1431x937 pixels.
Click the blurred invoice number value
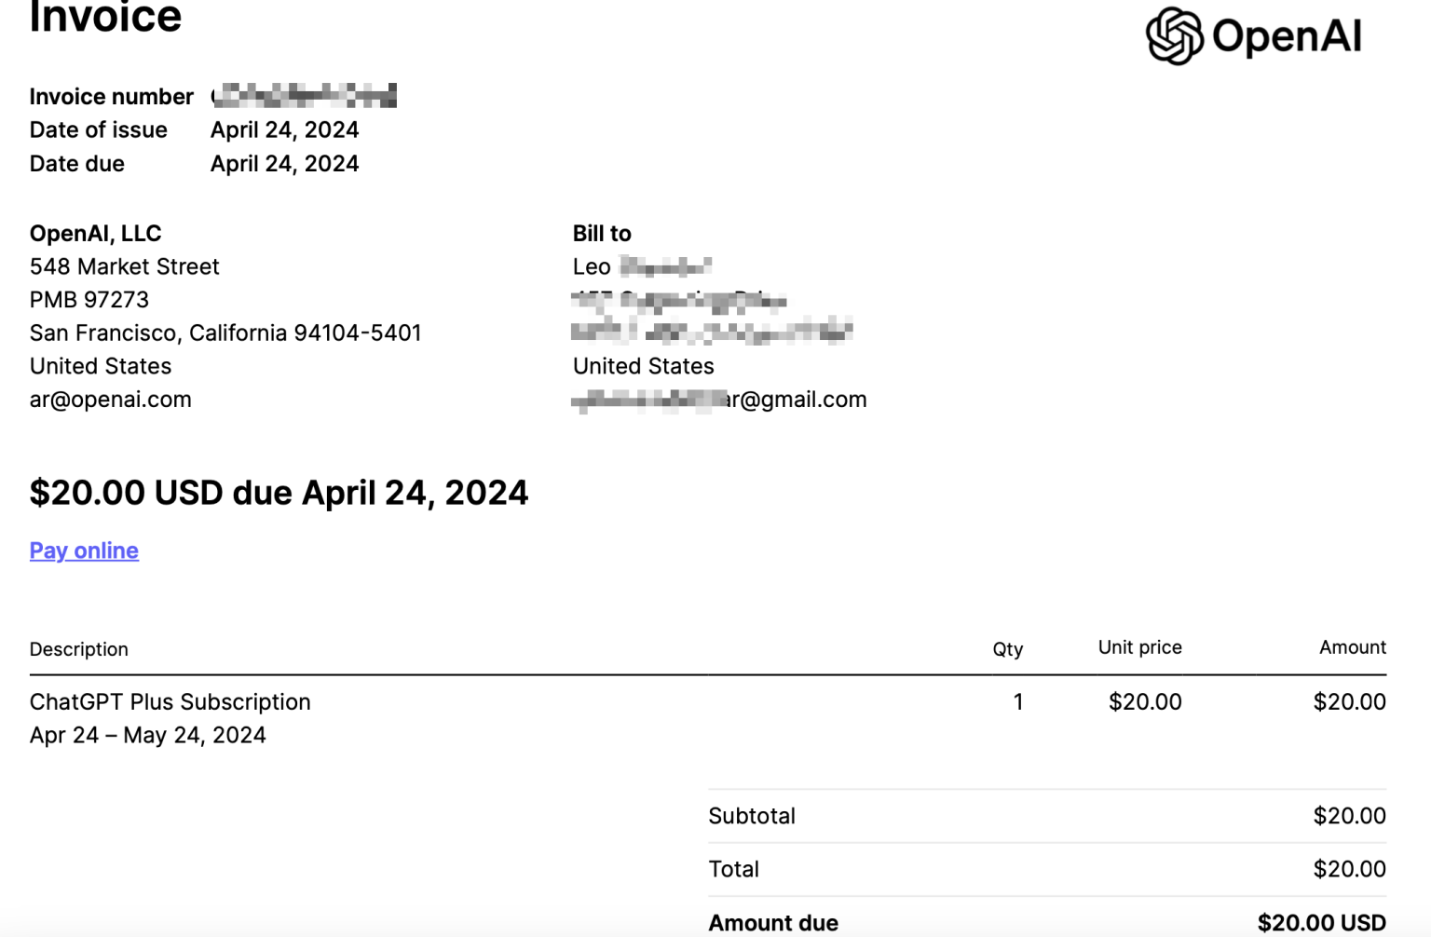pyautogui.click(x=304, y=96)
